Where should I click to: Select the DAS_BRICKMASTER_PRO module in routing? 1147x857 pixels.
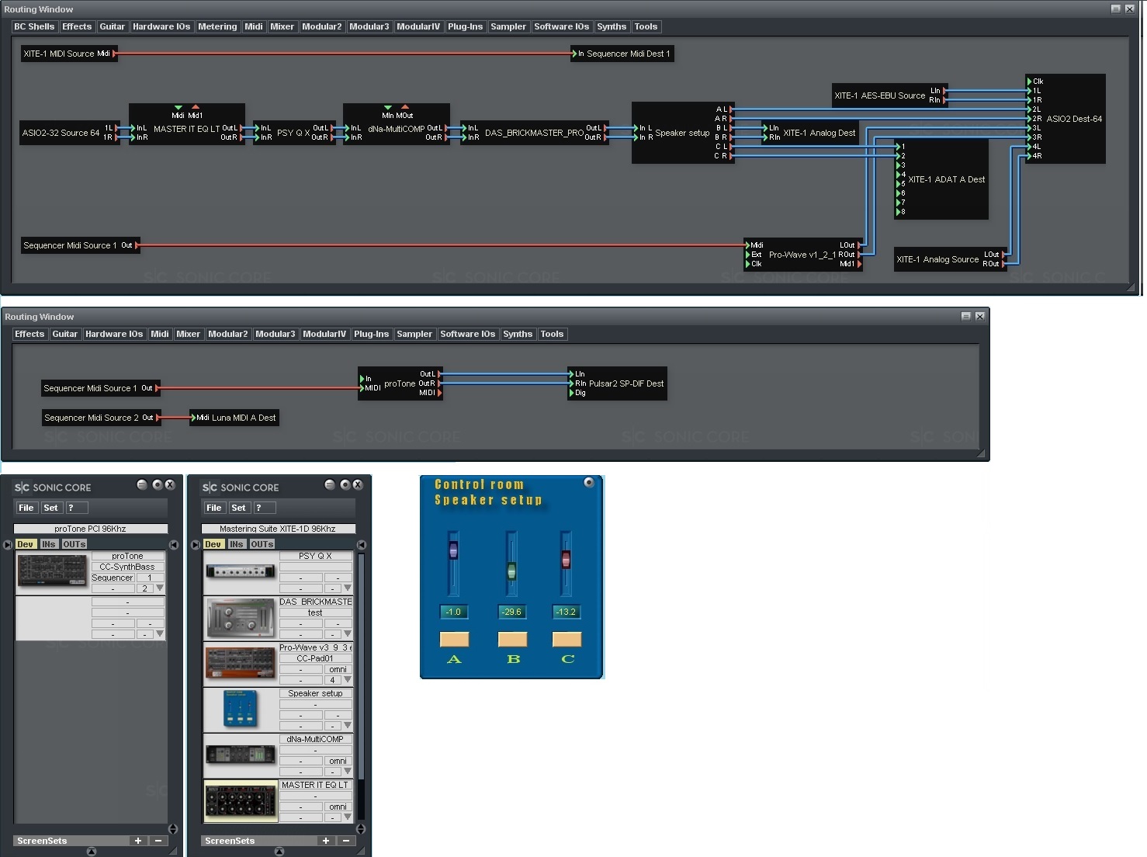(535, 133)
